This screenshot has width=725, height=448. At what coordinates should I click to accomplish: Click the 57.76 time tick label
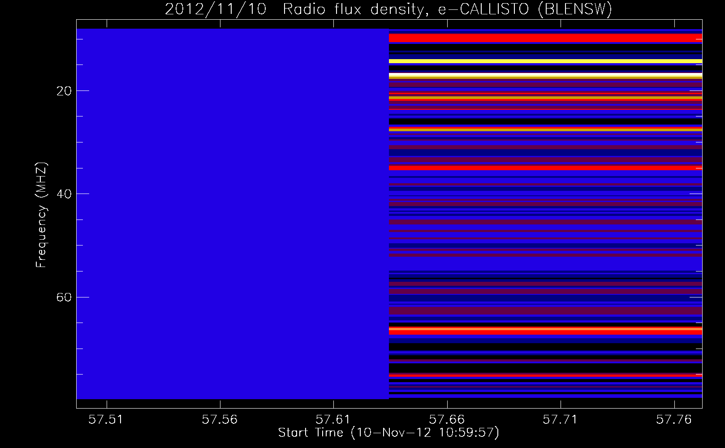pyautogui.click(x=674, y=420)
